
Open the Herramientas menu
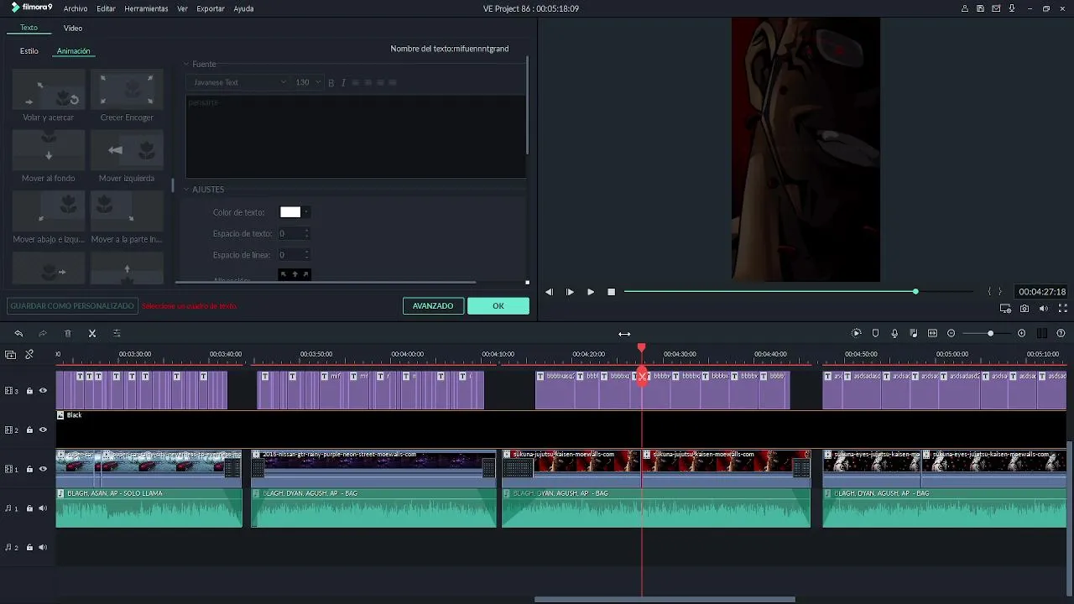[146, 8]
